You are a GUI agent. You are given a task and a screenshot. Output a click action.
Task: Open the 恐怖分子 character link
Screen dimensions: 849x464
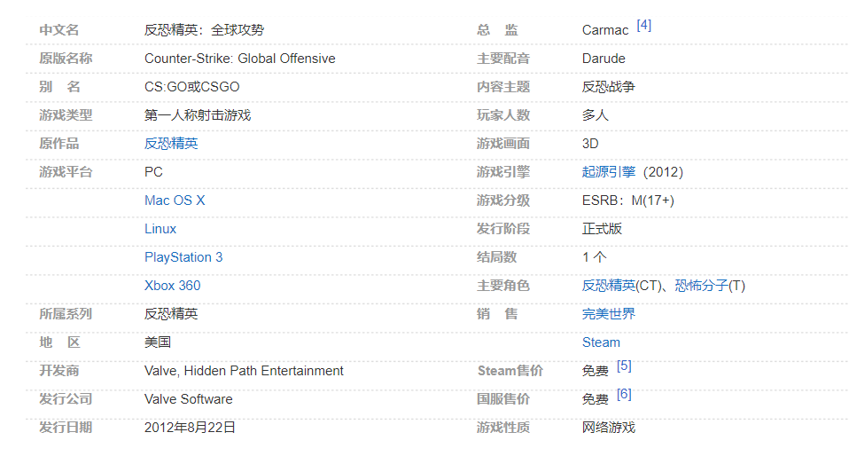pos(701,286)
